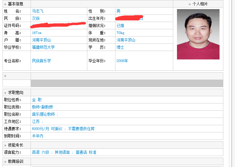Open the personal photo thumbnail
Image resolution: width=235 pixels, height=167 pixels.
click(198, 34)
